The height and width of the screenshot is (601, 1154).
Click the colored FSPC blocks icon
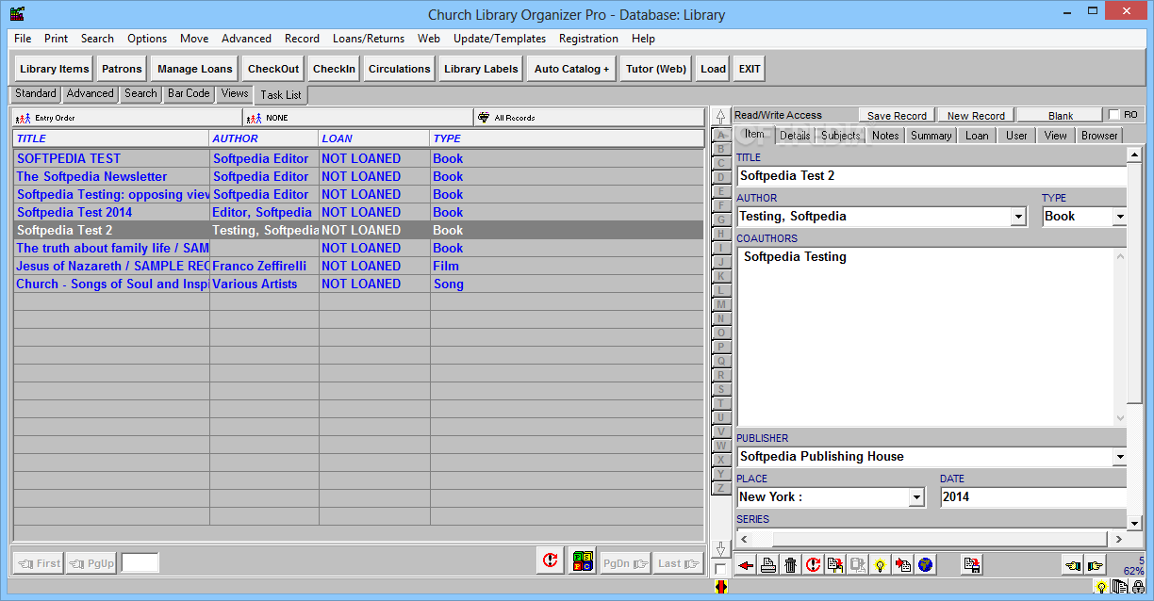pos(583,561)
